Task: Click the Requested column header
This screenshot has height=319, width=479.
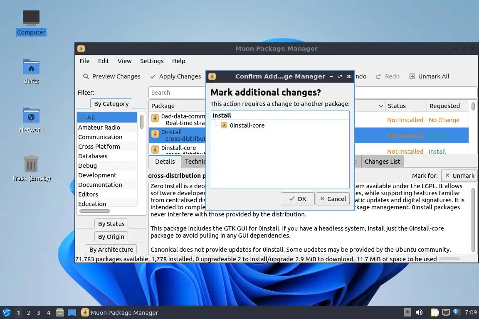Action: (448, 106)
